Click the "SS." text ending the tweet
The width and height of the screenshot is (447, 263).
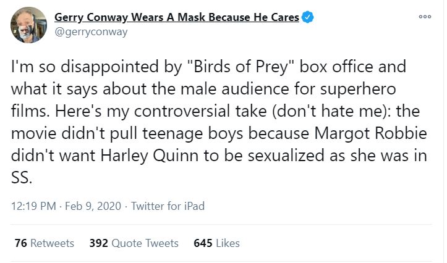click(x=20, y=177)
